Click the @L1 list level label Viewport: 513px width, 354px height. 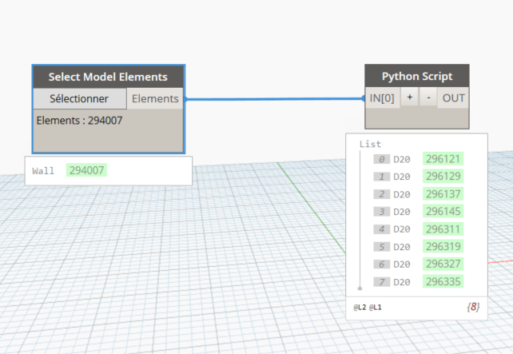tap(376, 307)
